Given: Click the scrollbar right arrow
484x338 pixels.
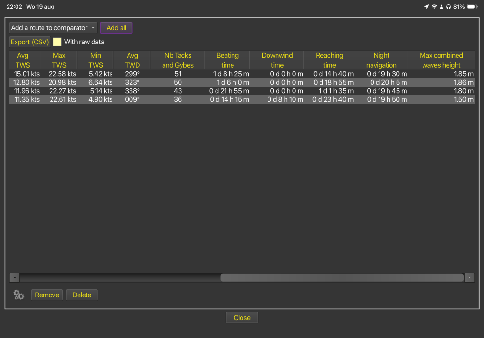Looking at the screenshot, I should pos(469,277).
